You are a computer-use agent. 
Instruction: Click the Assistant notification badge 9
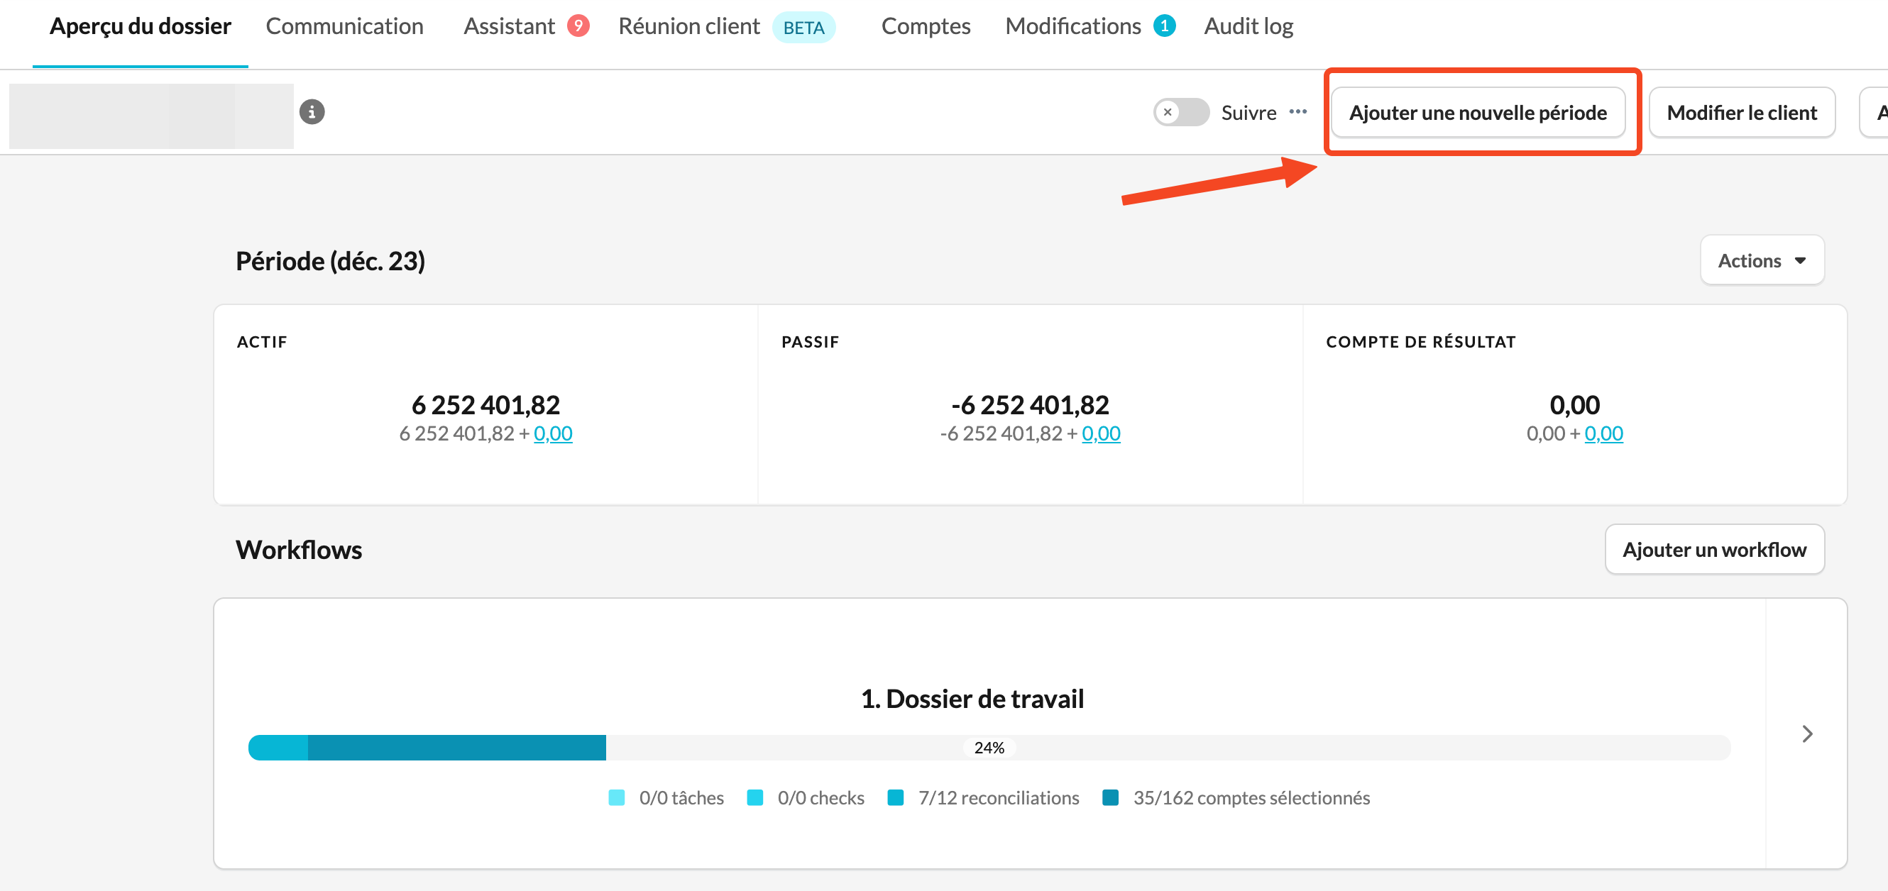[578, 26]
